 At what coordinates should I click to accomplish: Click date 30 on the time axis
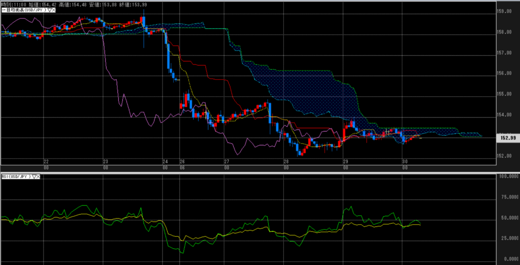(x=405, y=161)
